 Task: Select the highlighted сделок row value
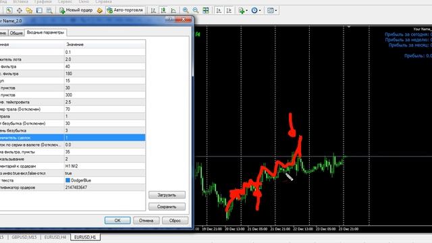pos(105,138)
